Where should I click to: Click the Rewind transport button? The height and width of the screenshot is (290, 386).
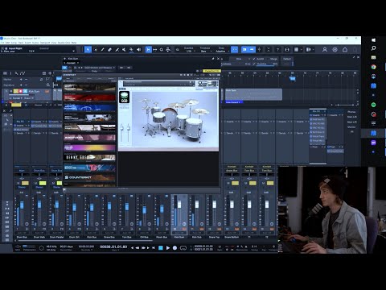[x=138, y=248]
